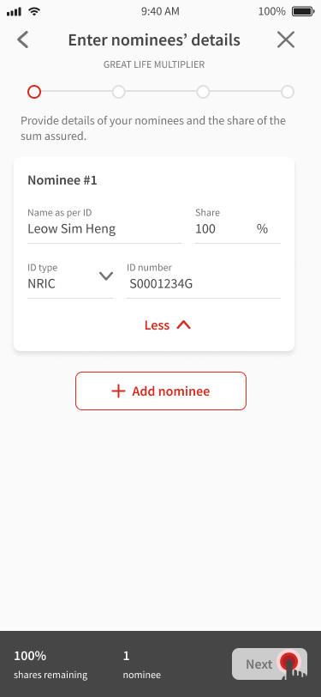Click the Wi-Fi icon in status bar
This screenshot has height=697, width=321.
[x=33, y=11]
